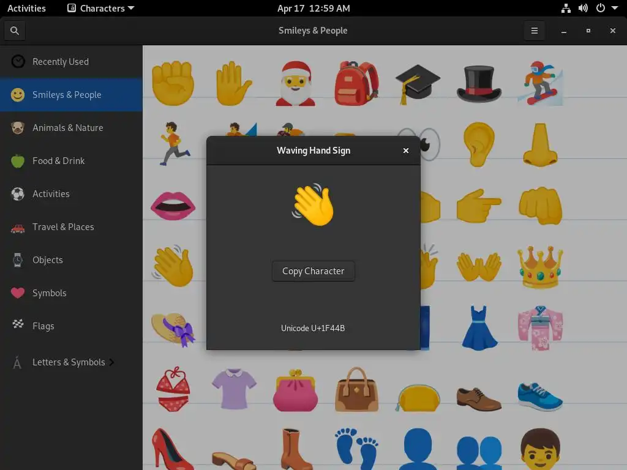Pick the yellow pouch emoji

click(418, 398)
